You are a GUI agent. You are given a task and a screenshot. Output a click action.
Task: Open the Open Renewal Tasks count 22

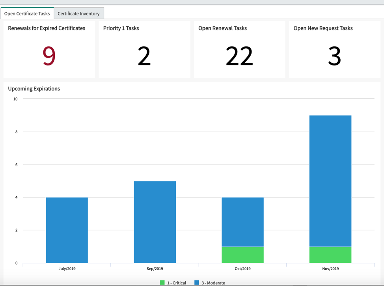pos(239,56)
